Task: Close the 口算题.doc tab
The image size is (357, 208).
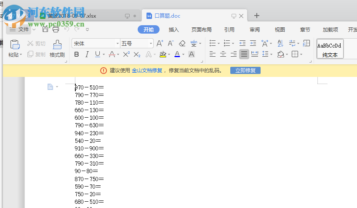Action: 241,16
